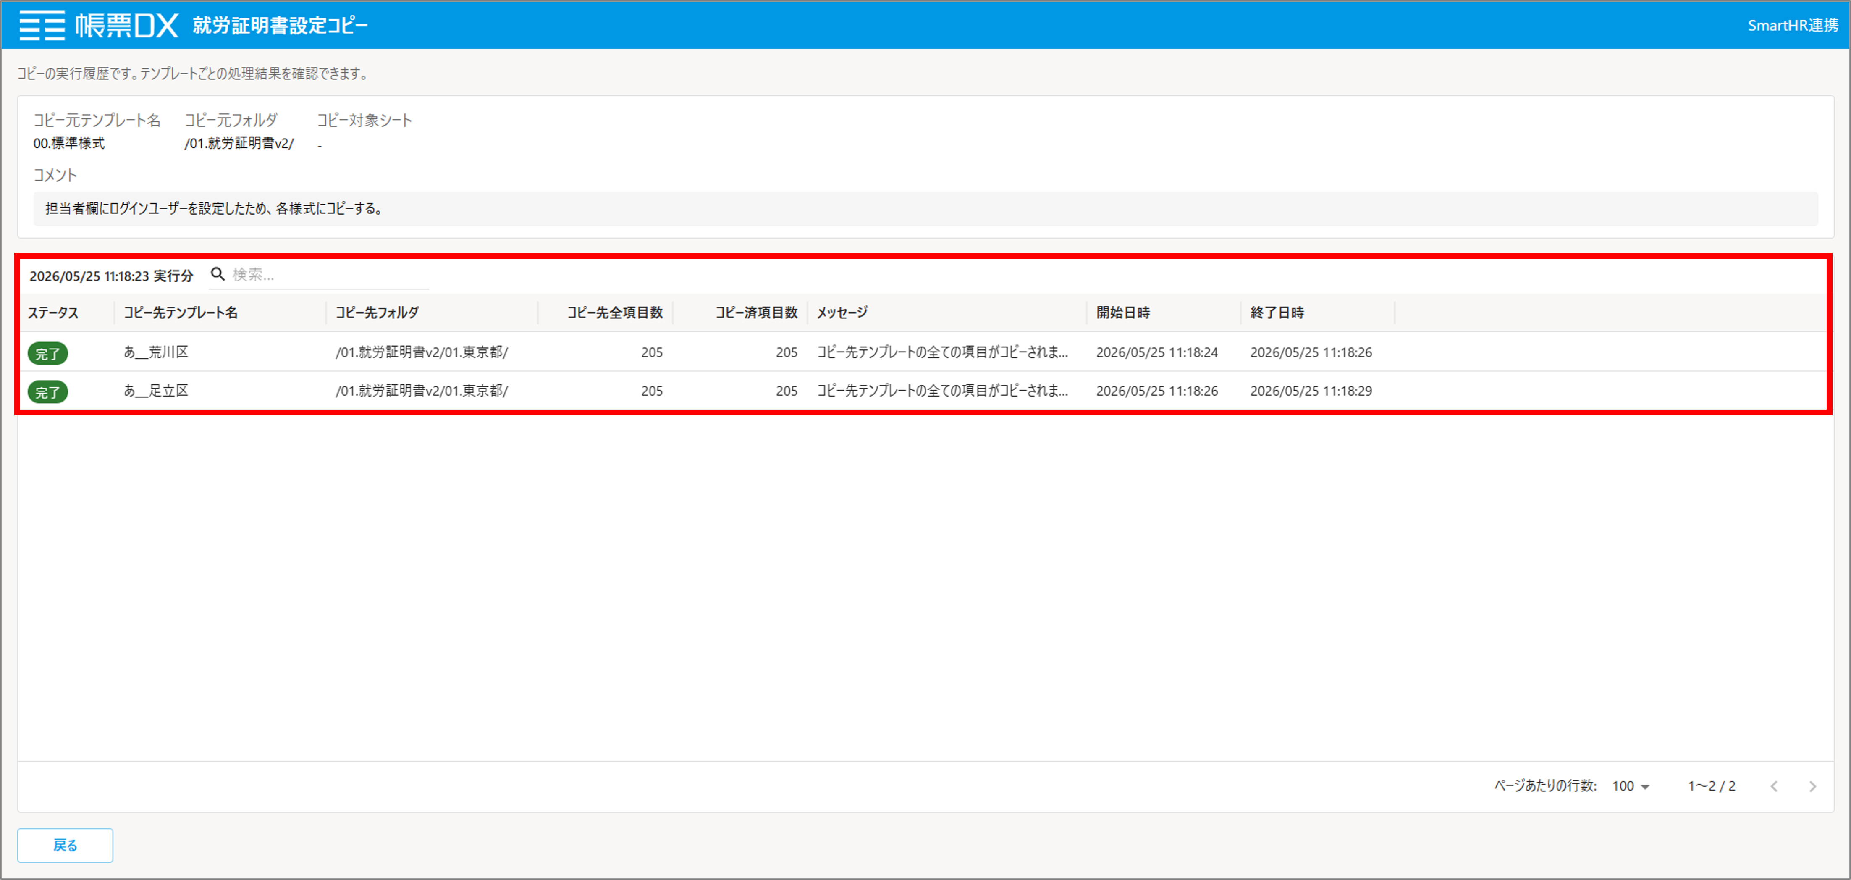Click the search magnifier icon
The height and width of the screenshot is (880, 1851).
[x=218, y=274]
